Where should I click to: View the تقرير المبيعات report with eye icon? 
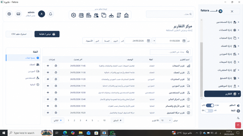48,66
